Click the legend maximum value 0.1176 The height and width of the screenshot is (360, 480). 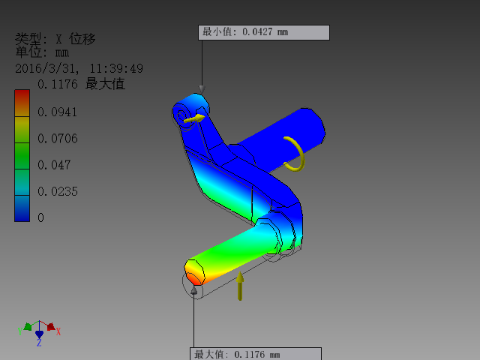(x=58, y=84)
